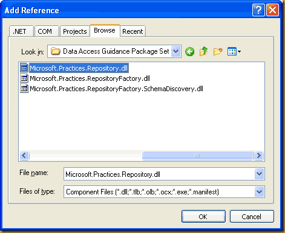Expand the Look in folder dropdown
The height and width of the screenshot is (233, 285).
[176, 51]
